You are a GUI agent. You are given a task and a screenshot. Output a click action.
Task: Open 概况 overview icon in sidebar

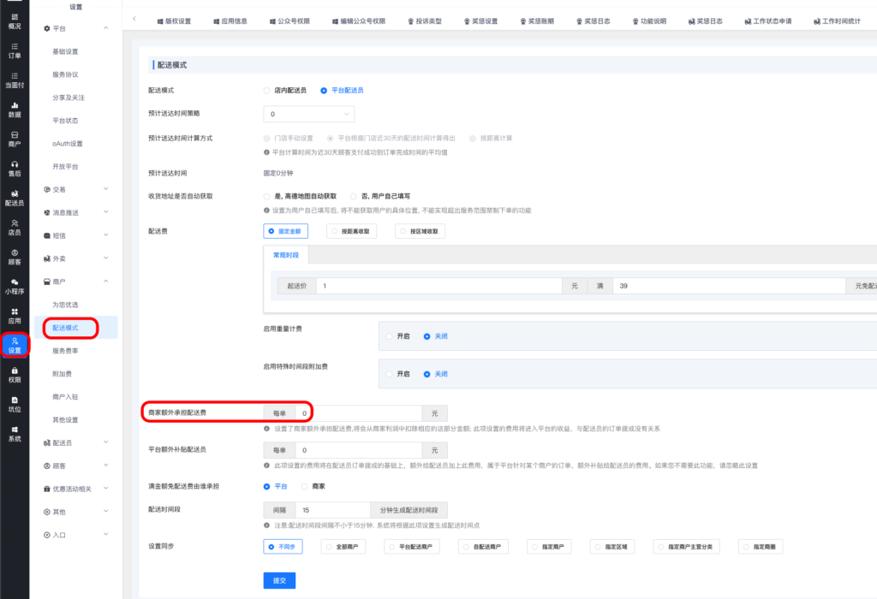pyautogui.click(x=15, y=21)
